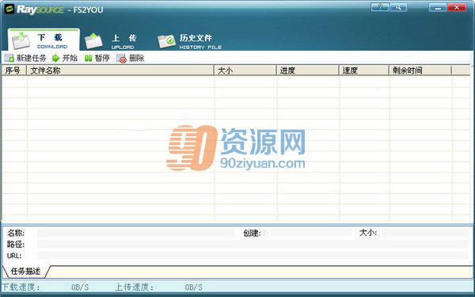Viewport: 475px width, 297px height.
Task: Click the RaySource logo icon in title bar
Action: point(9,9)
